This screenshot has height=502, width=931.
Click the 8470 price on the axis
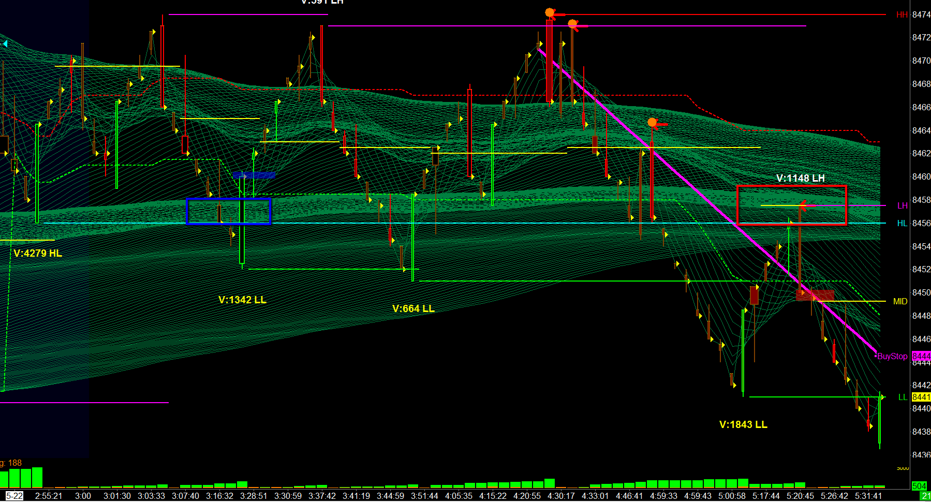921,61
